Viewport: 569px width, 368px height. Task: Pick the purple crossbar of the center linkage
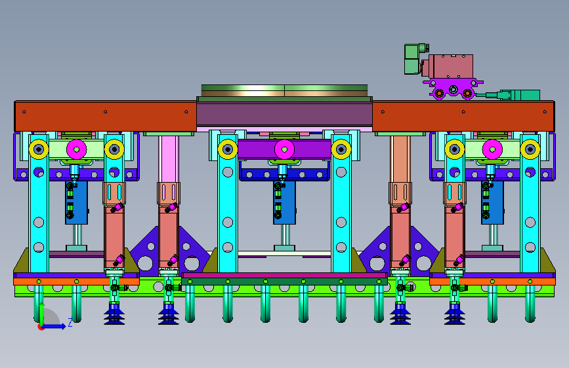(285, 149)
